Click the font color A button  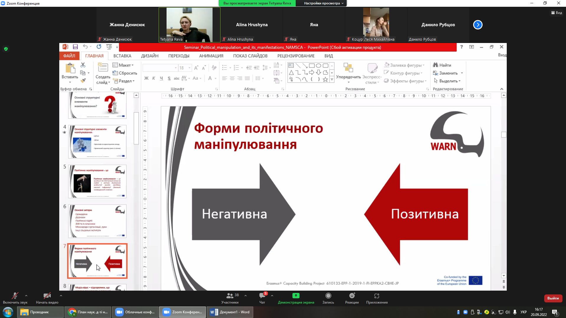[210, 78]
